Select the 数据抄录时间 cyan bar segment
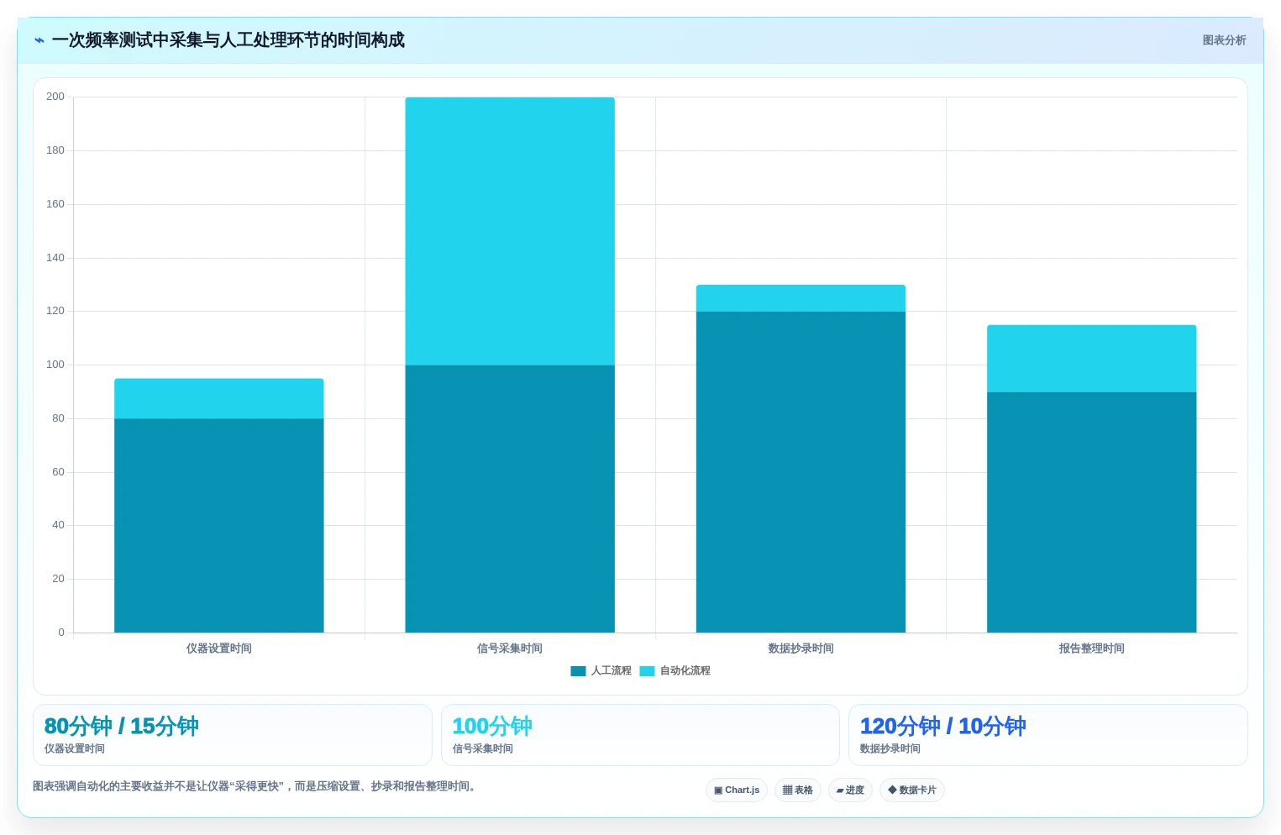The width and height of the screenshot is (1281, 835). (801, 298)
